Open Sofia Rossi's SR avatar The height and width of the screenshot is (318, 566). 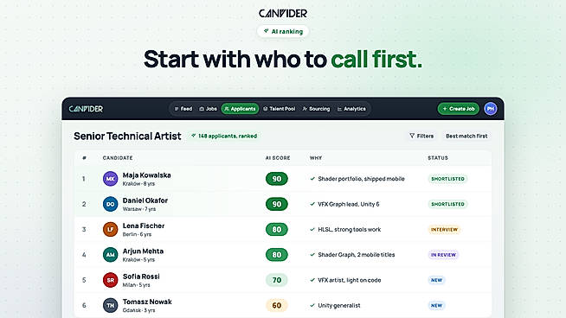pyautogui.click(x=110, y=280)
